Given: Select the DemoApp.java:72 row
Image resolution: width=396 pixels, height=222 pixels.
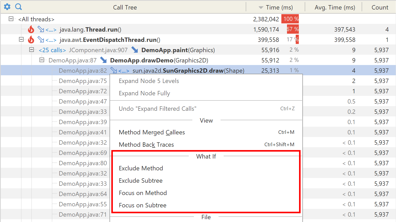Looking at the screenshot, I should click(x=83, y=91).
